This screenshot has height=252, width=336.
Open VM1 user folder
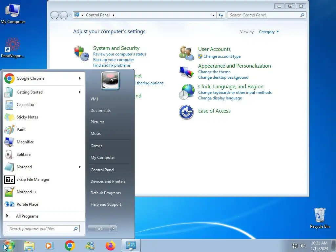[94, 99]
